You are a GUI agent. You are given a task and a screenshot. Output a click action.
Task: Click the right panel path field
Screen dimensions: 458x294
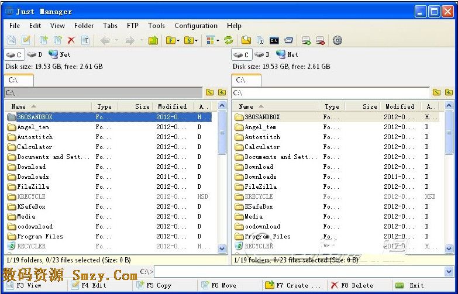(x=331, y=92)
